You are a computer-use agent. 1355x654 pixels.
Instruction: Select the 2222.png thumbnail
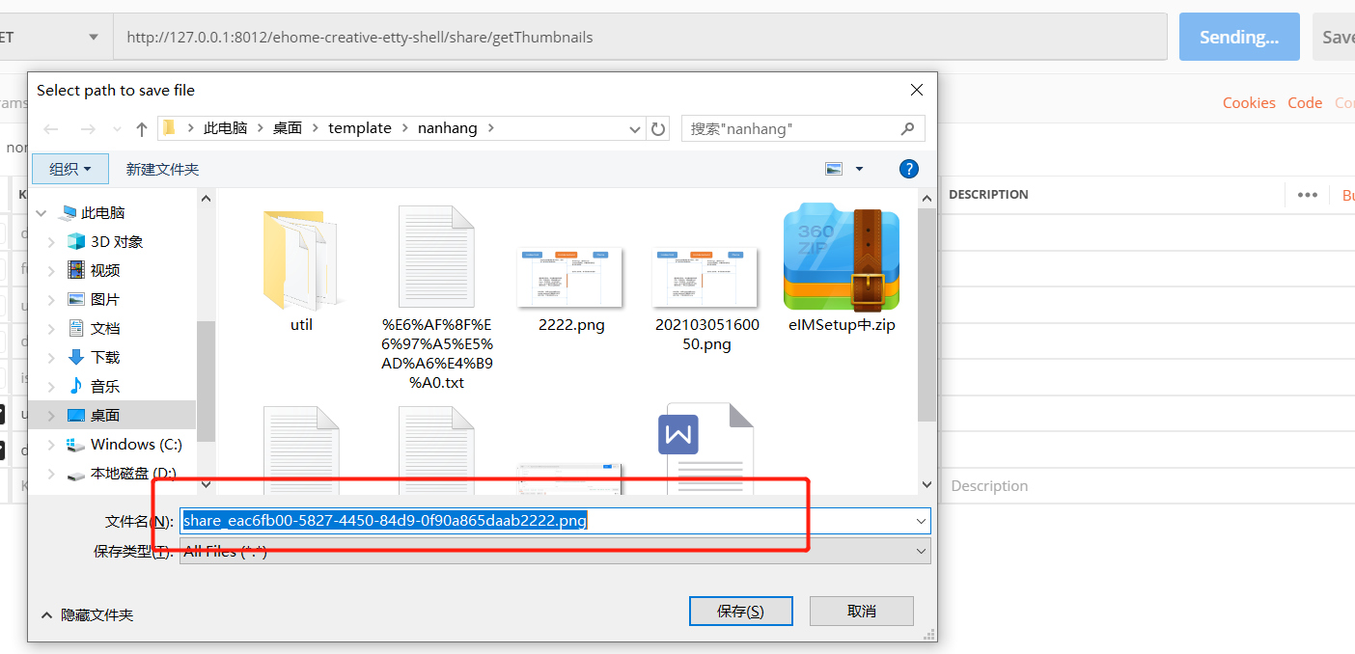tap(570, 278)
